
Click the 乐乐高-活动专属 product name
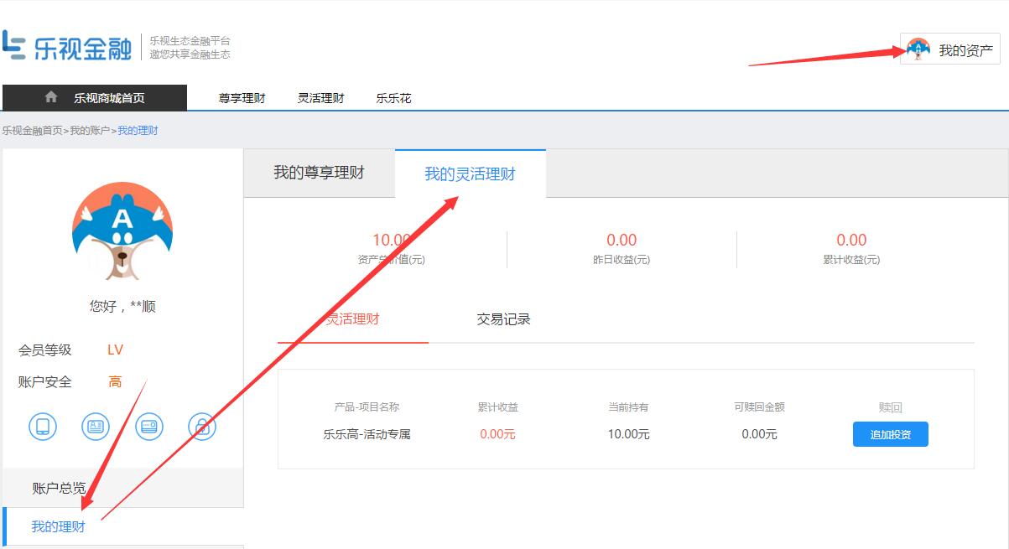pos(367,434)
